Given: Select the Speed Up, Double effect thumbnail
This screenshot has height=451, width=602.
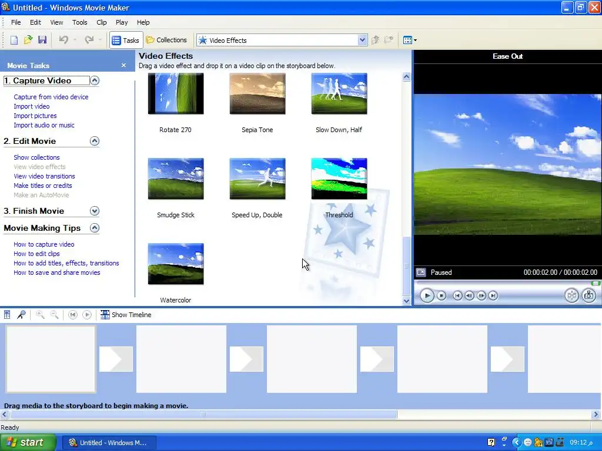Looking at the screenshot, I should coord(257,179).
